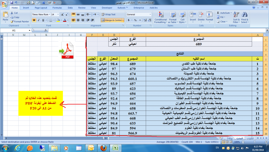Toggle Wrap Text
The width and height of the screenshot is (269, 152).
[108, 15]
